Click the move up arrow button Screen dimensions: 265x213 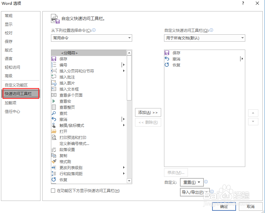point(253,113)
